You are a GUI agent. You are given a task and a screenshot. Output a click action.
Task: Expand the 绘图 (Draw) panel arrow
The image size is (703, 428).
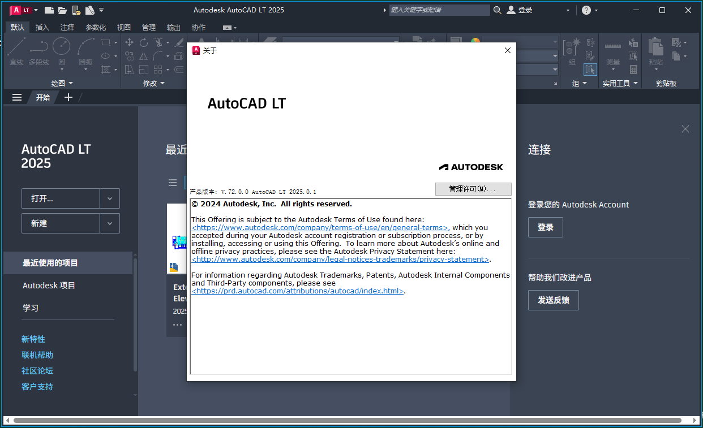71,83
